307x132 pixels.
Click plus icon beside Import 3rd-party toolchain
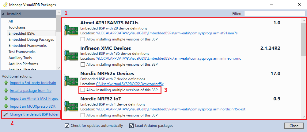point(6,83)
